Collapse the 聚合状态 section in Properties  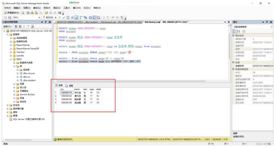[x=233, y=36]
